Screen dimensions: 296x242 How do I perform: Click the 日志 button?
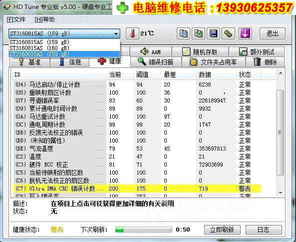264,229
